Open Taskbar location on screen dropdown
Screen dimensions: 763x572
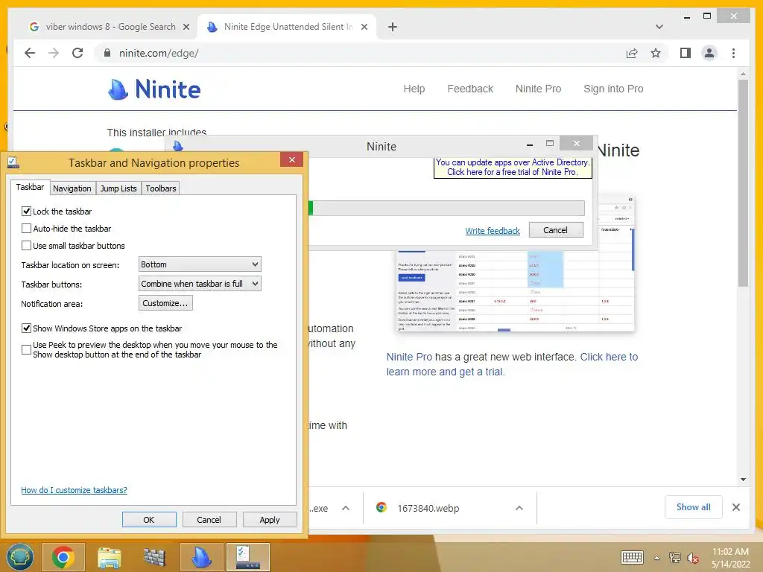click(200, 264)
